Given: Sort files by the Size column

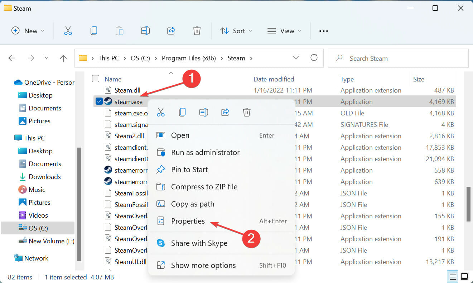Looking at the screenshot, I should pos(419,79).
